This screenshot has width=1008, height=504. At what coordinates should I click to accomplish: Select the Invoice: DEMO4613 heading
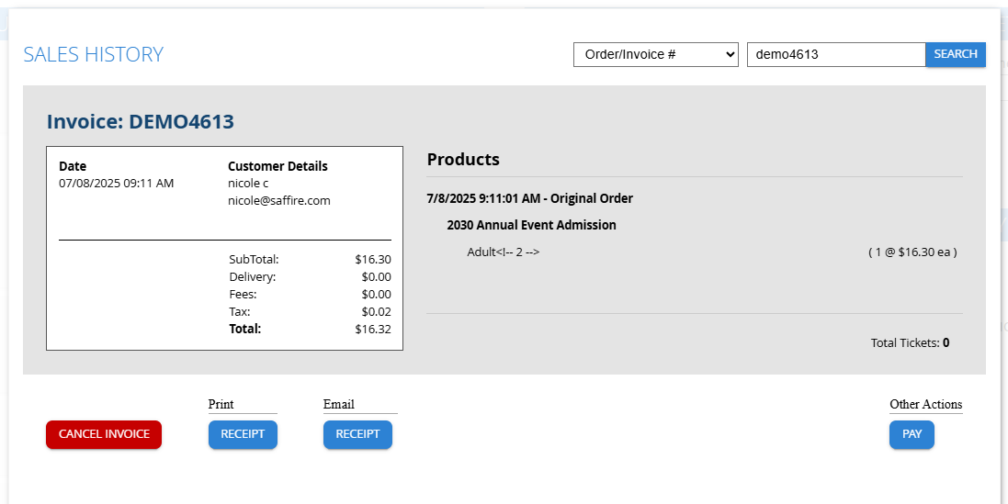coord(141,121)
